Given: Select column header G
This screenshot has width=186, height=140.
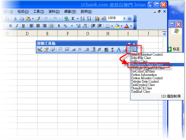Looking at the screenshot, I should tap(87, 33).
